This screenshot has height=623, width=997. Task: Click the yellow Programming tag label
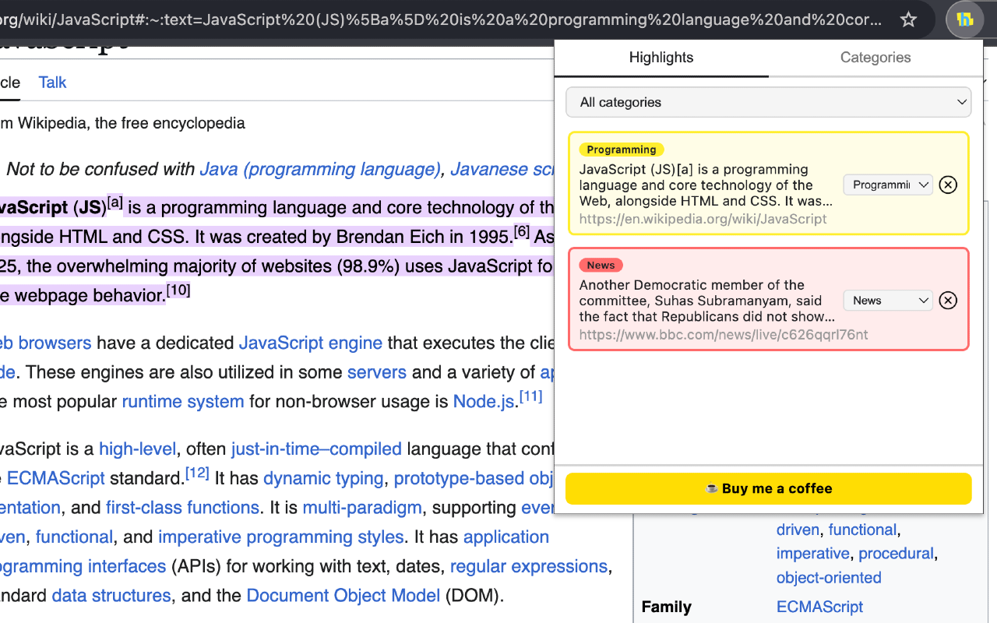pyautogui.click(x=622, y=150)
